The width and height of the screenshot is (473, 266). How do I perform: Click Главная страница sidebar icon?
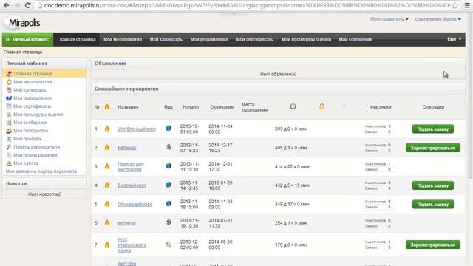pyautogui.click(x=9, y=74)
